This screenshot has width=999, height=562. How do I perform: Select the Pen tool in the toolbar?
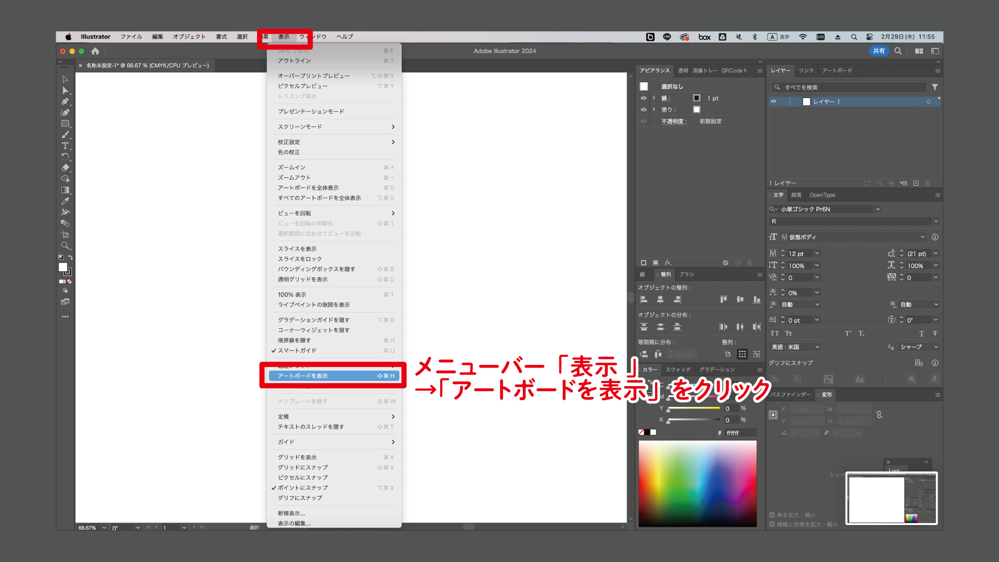tap(65, 101)
